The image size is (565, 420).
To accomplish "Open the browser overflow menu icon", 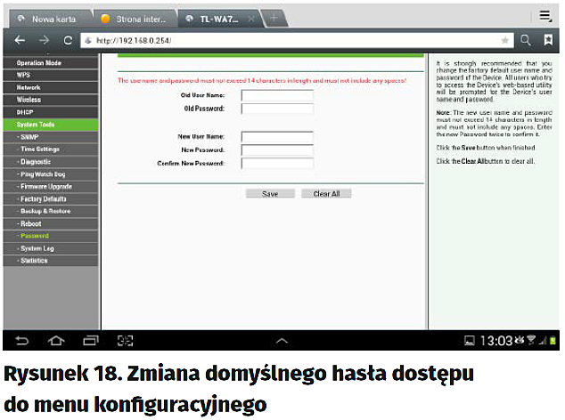I will pos(545,15).
